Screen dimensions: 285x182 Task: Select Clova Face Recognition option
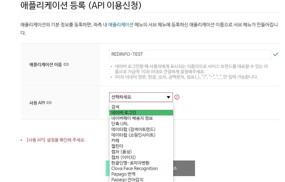coord(141,168)
